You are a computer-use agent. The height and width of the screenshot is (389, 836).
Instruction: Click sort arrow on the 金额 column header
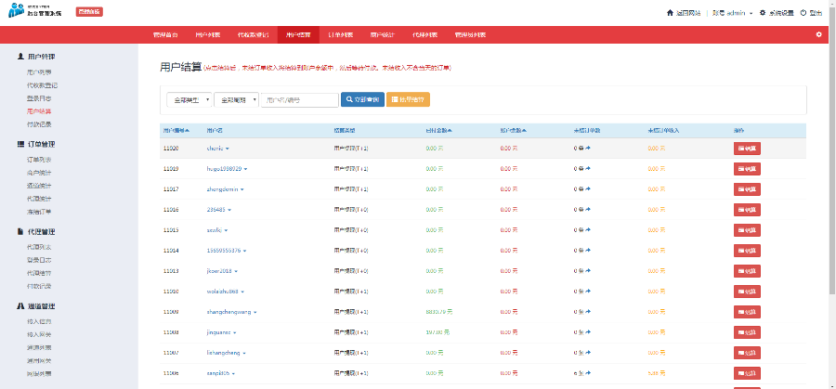click(x=450, y=131)
